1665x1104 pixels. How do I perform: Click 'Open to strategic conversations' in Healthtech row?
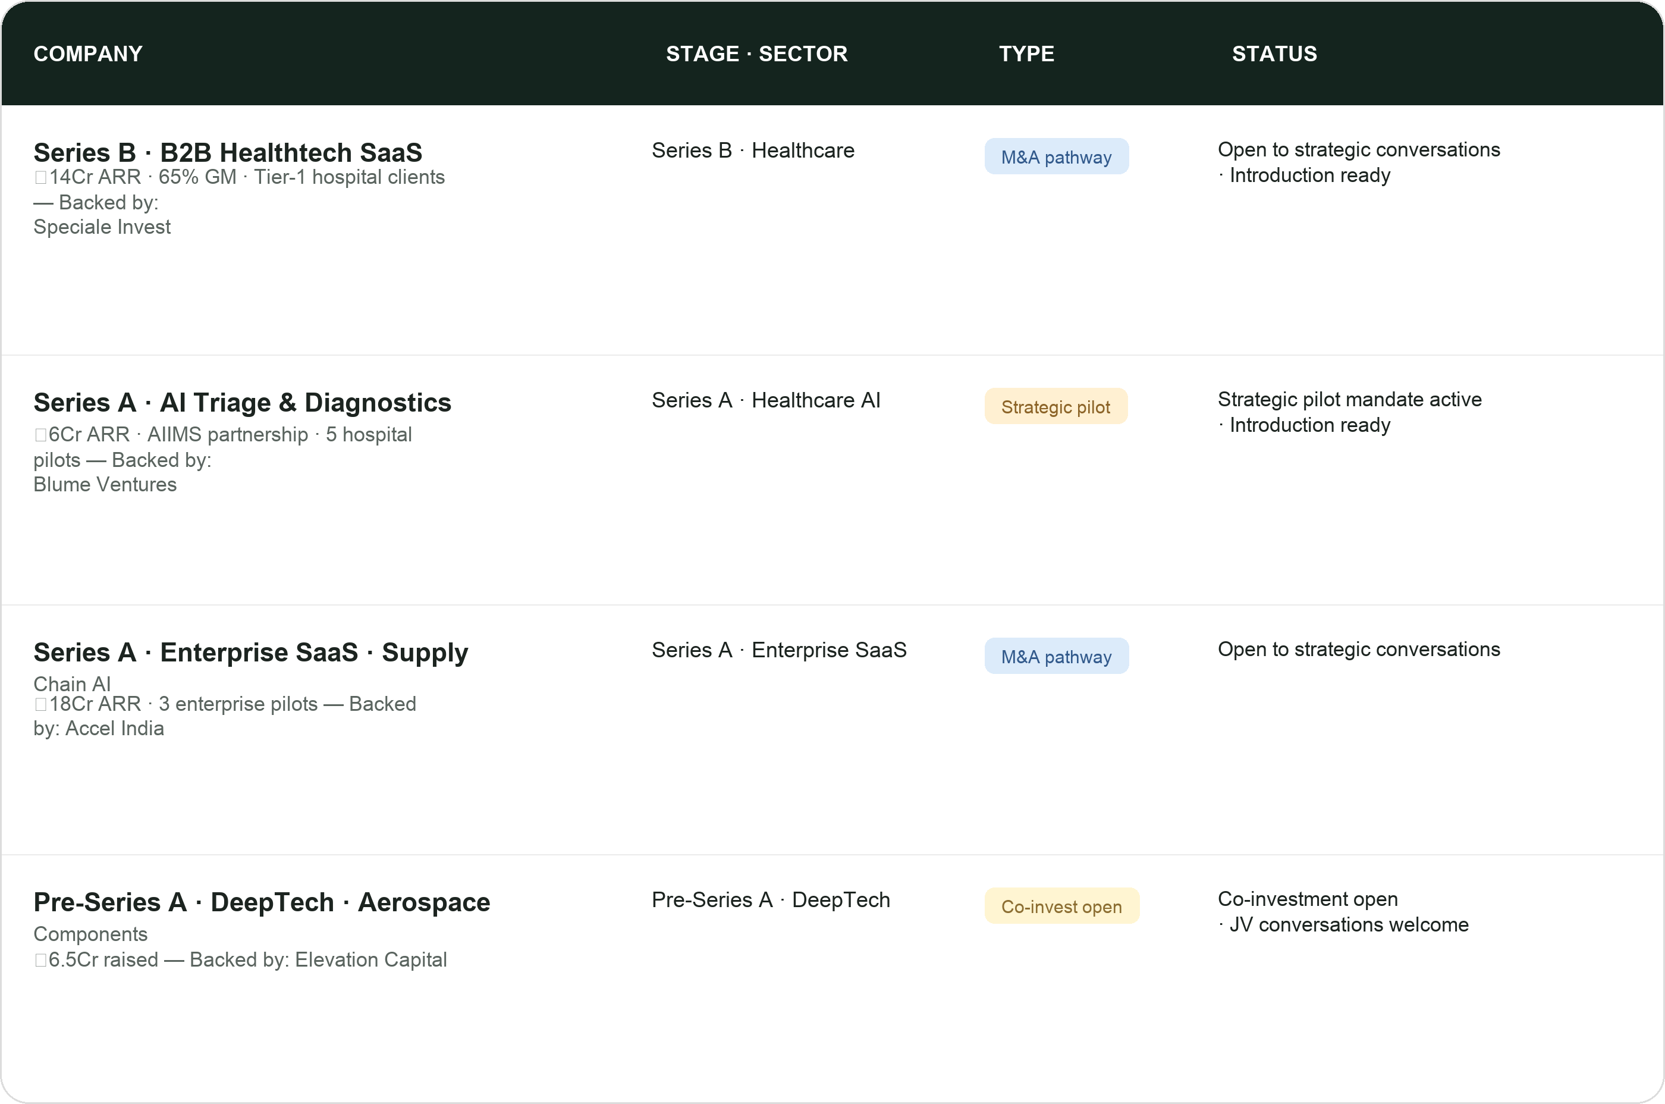[x=1359, y=149]
